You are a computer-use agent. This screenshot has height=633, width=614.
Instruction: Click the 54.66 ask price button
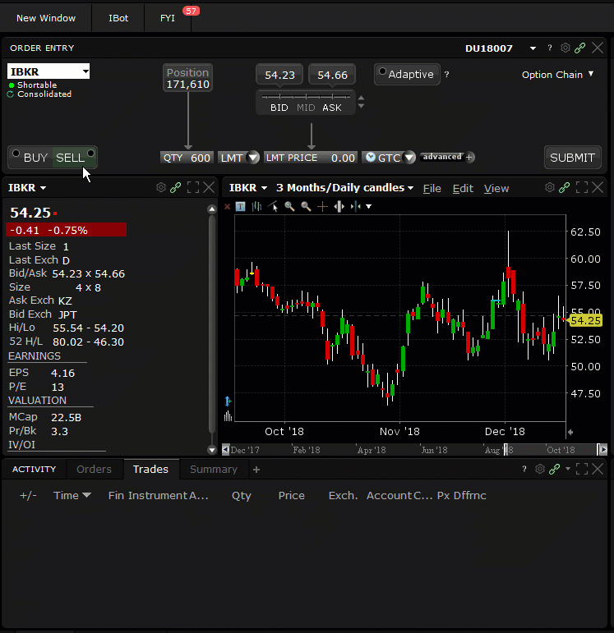(332, 76)
